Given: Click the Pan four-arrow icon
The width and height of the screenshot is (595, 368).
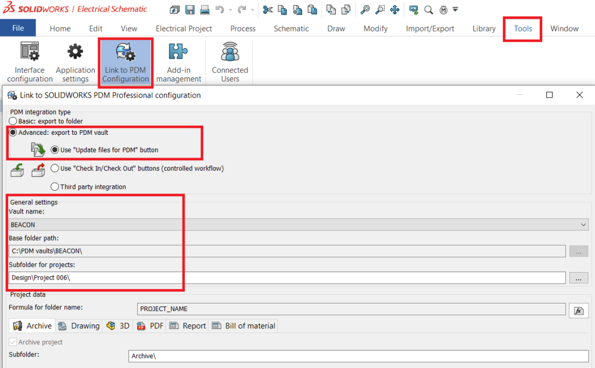Looking at the screenshot, I should point(395,10).
